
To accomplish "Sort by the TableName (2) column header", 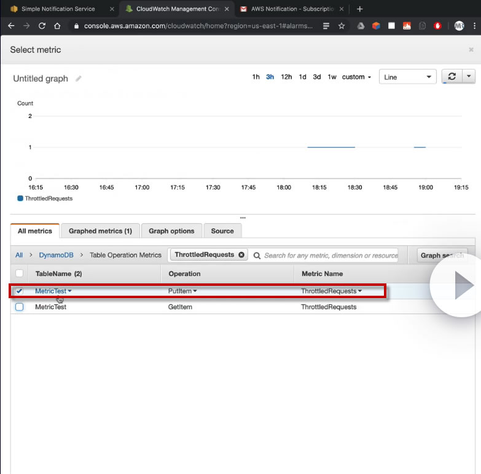I will [58, 274].
